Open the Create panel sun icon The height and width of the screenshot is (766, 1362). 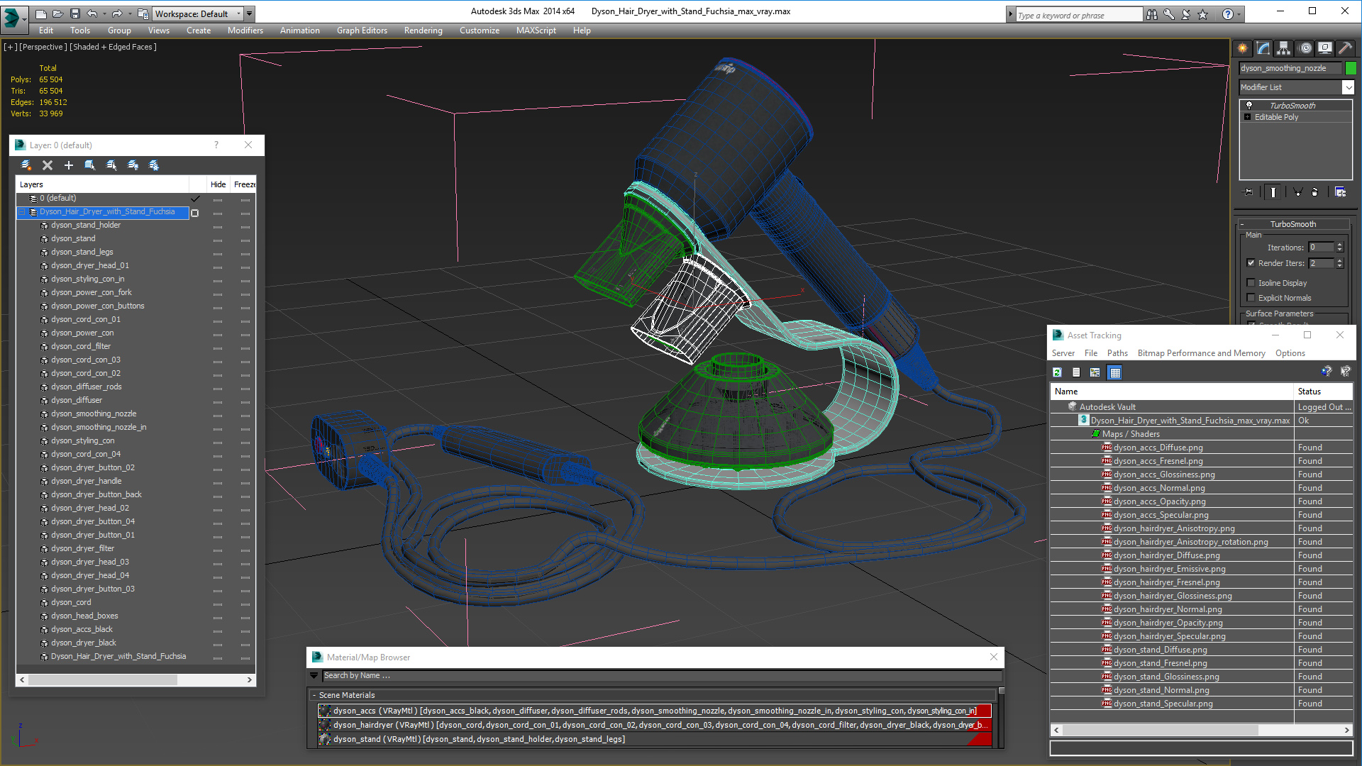coord(1243,48)
